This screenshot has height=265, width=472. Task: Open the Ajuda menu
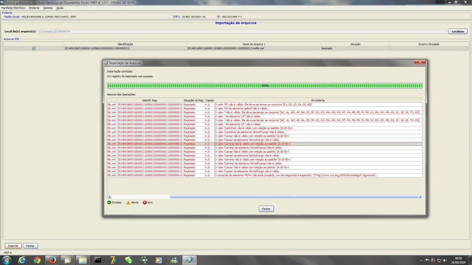pyautogui.click(x=59, y=8)
